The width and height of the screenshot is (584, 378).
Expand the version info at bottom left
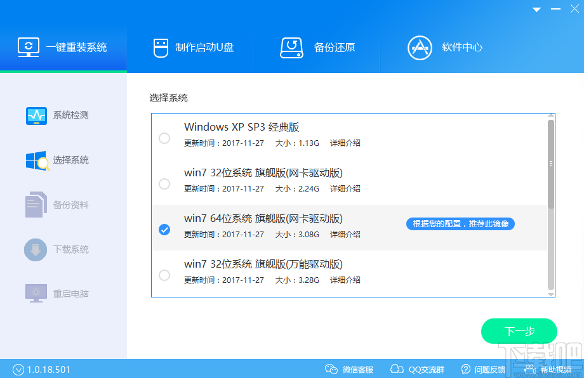click(19, 368)
